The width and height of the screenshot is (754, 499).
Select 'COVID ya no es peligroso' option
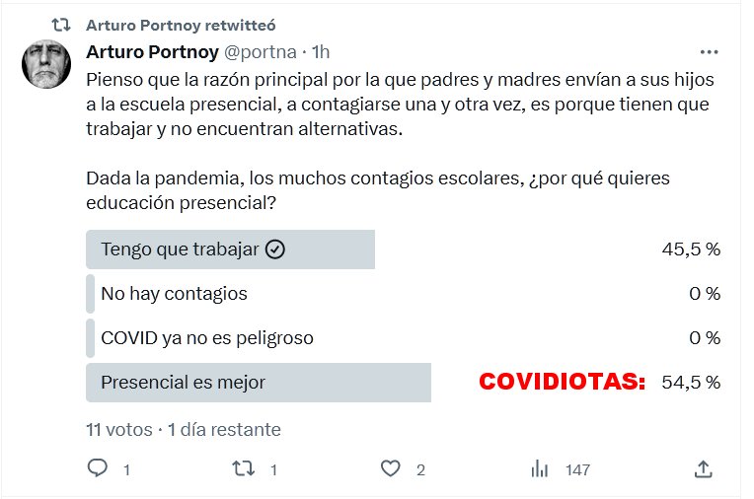coord(207,338)
